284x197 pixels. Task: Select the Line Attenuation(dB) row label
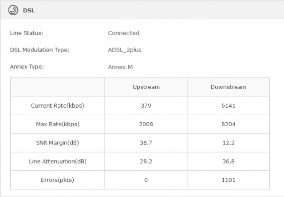(x=57, y=161)
